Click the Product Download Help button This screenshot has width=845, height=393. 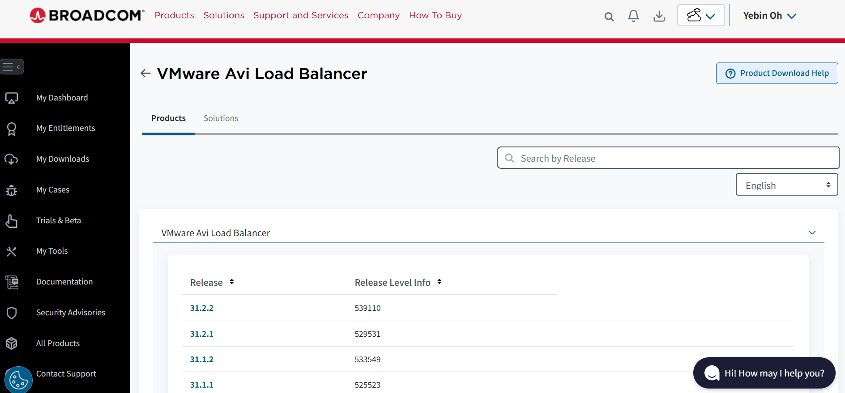tap(777, 73)
